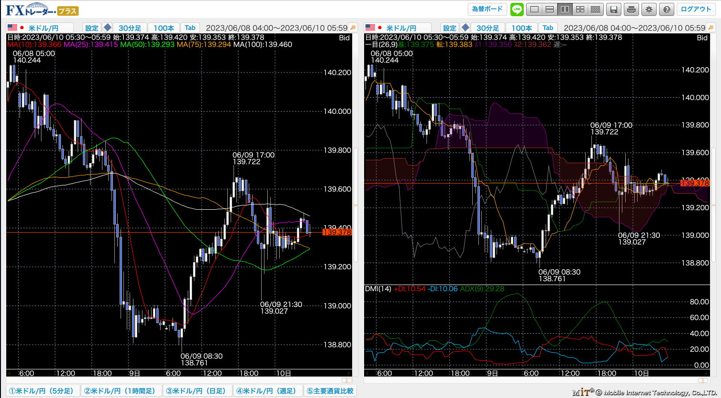
Task: Open the 為替ボード button
Action: click(487, 9)
